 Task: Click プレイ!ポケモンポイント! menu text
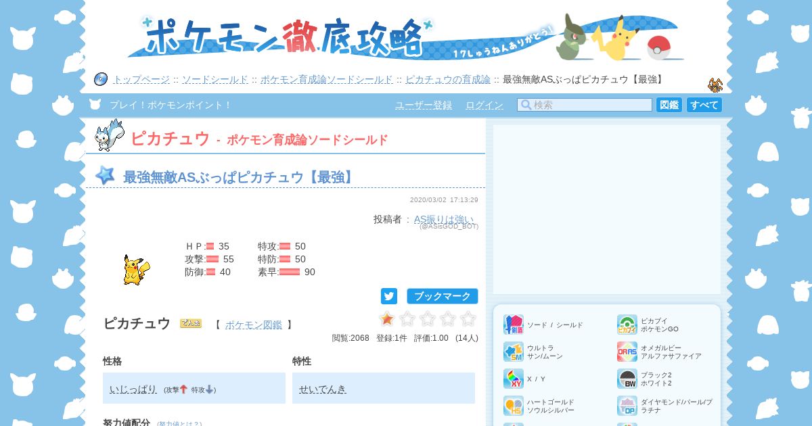171,105
